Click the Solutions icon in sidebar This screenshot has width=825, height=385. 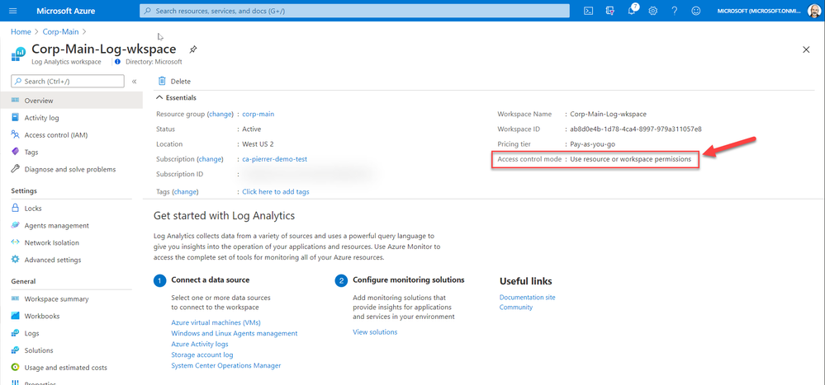click(15, 350)
